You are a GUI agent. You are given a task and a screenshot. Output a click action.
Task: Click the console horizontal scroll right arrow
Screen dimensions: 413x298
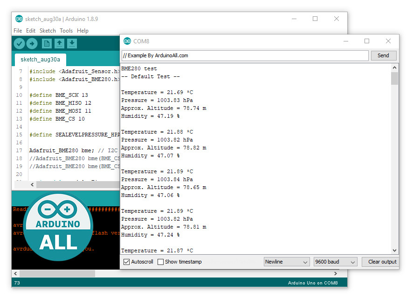click(335, 273)
